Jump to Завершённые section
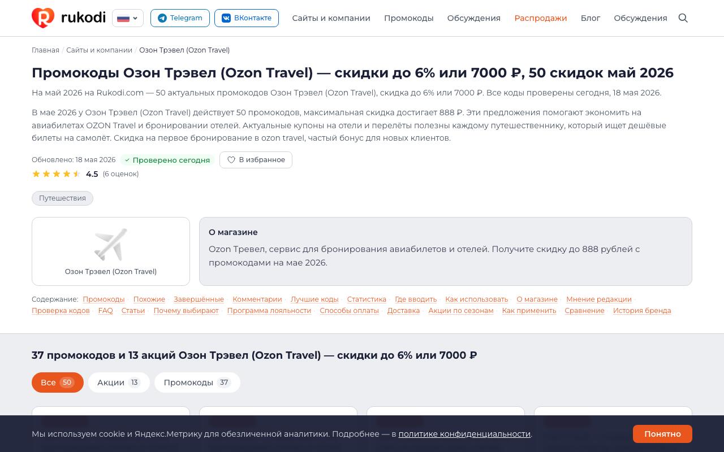Image resolution: width=724 pixels, height=452 pixels. [x=199, y=299]
